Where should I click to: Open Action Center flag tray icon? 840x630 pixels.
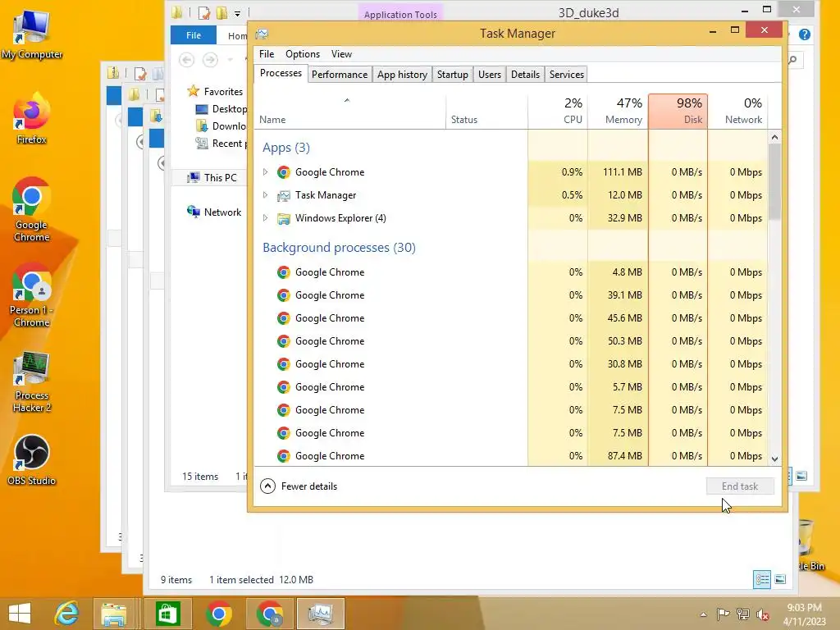point(724,614)
